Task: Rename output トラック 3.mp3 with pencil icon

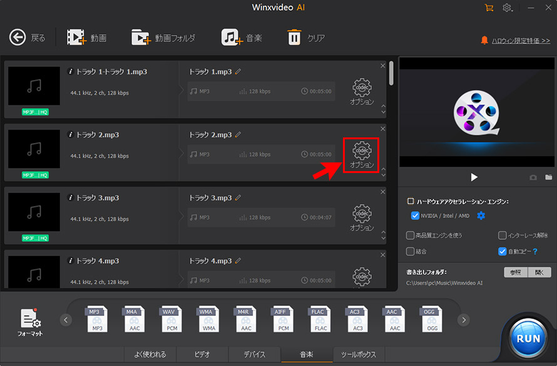Action: coord(238,198)
